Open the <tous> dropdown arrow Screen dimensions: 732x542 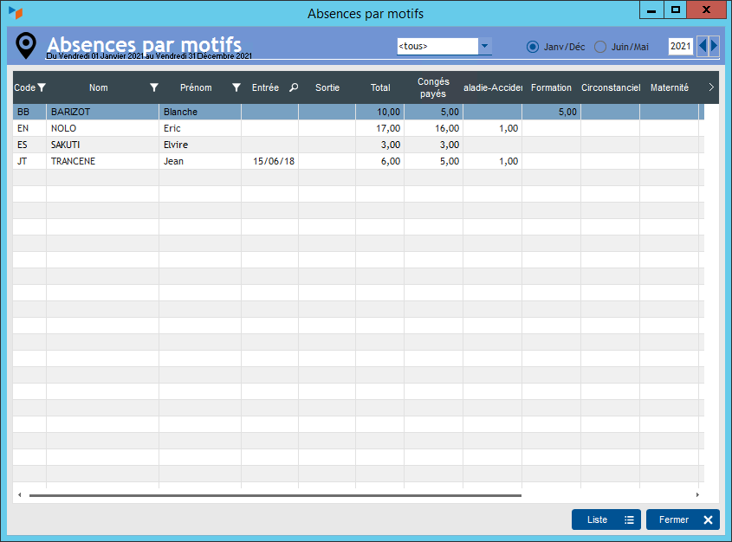(484, 46)
